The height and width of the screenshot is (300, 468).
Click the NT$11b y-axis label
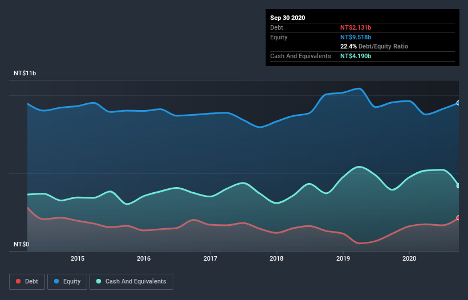[25, 73]
